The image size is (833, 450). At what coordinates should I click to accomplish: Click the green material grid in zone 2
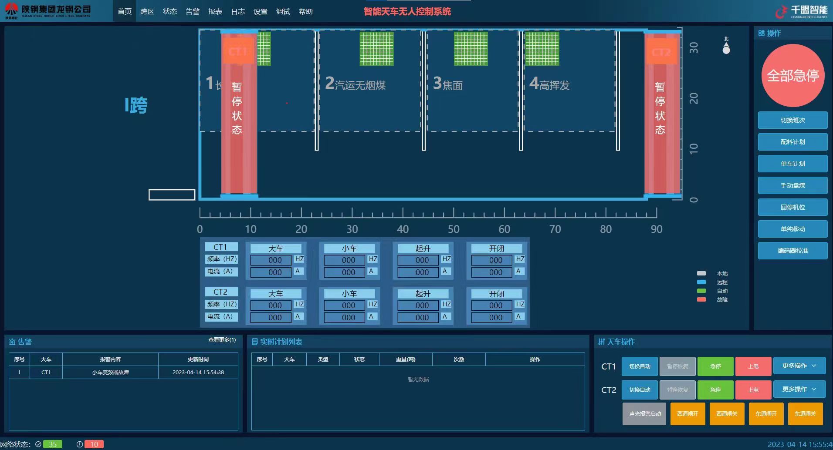coord(376,49)
